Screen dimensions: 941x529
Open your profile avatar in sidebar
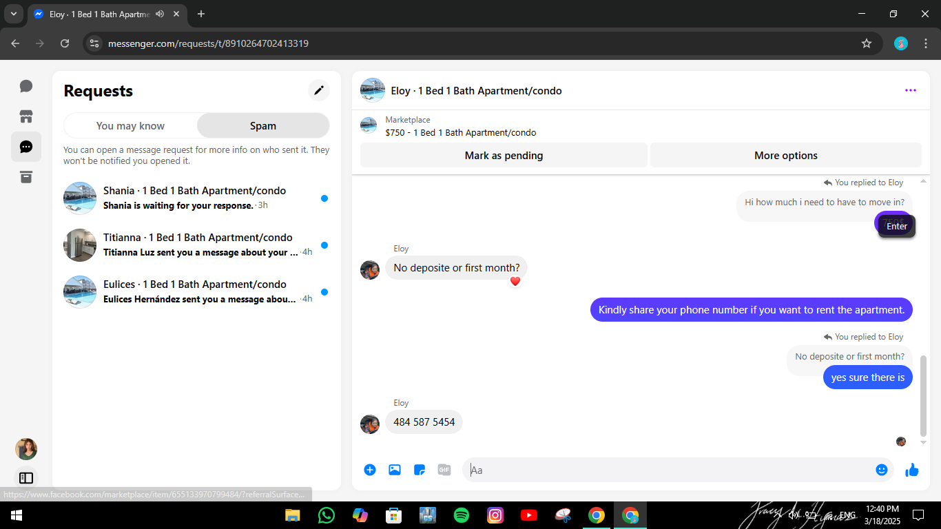[x=26, y=449]
